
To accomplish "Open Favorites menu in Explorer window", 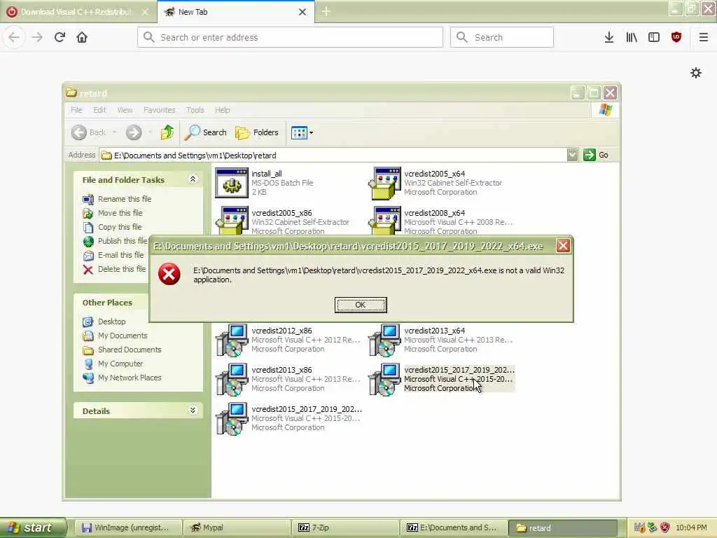I will (159, 110).
